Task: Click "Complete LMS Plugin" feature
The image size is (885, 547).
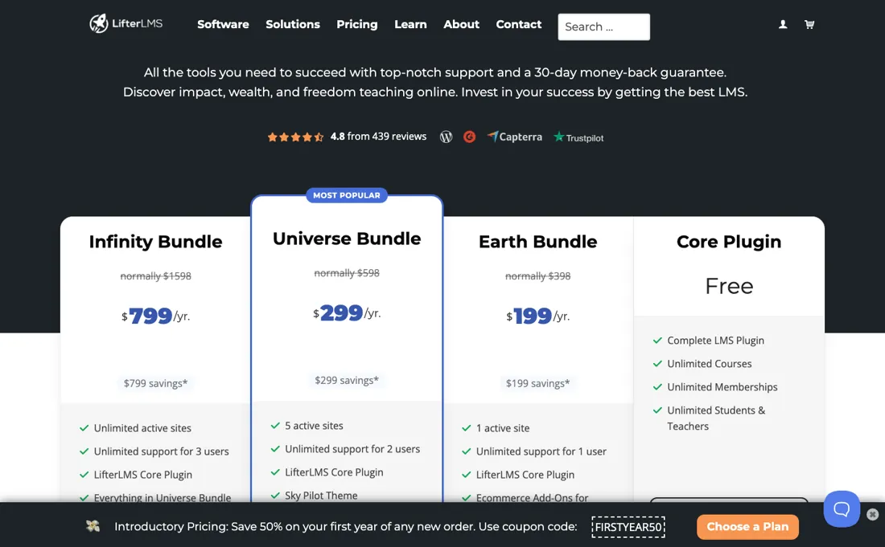Action: [716, 341]
